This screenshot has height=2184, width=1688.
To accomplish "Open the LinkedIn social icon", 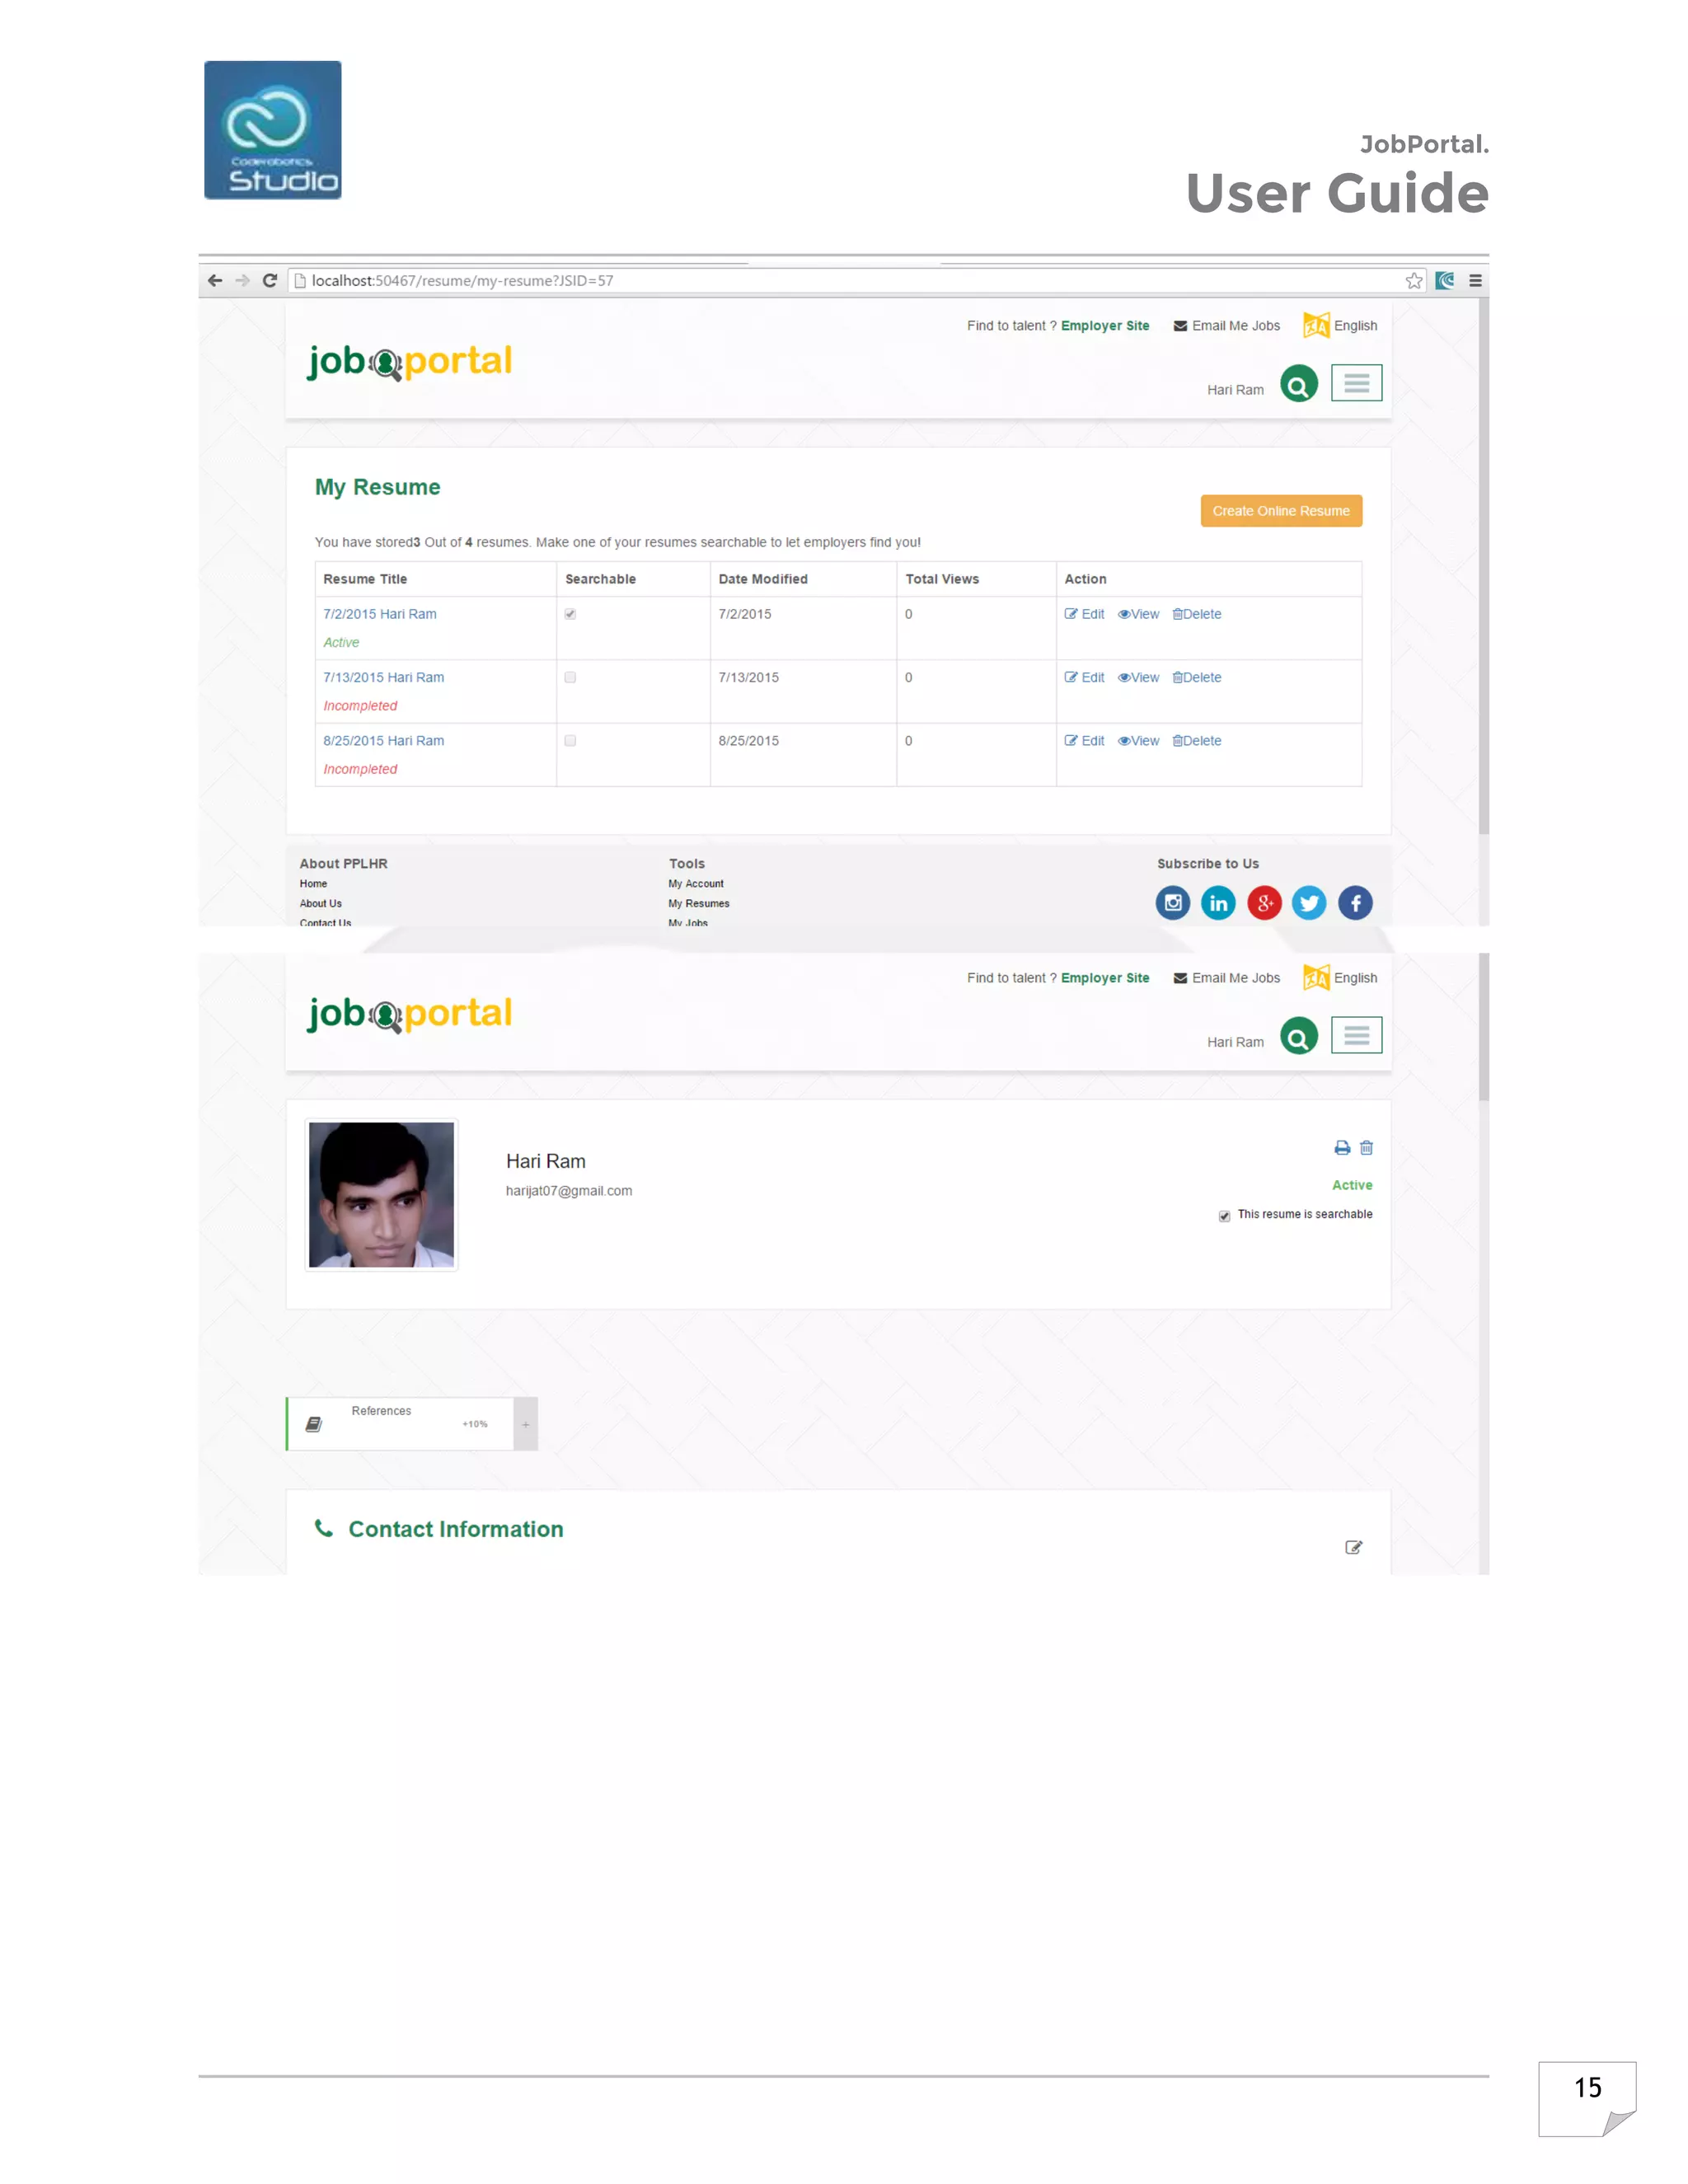I will pos(1218,903).
